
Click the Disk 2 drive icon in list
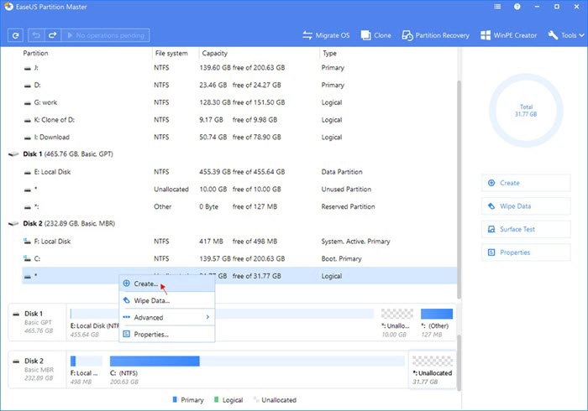pyautogui.click(x=13, y=223)
